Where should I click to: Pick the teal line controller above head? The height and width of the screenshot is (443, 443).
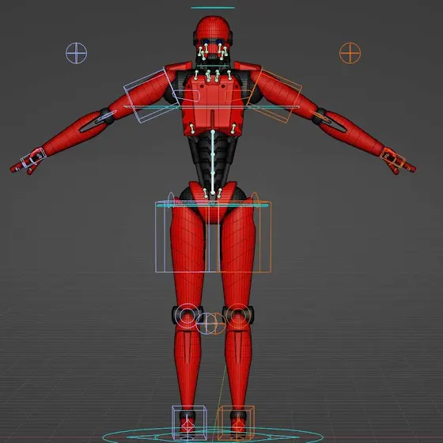click(x=213, y=8)
